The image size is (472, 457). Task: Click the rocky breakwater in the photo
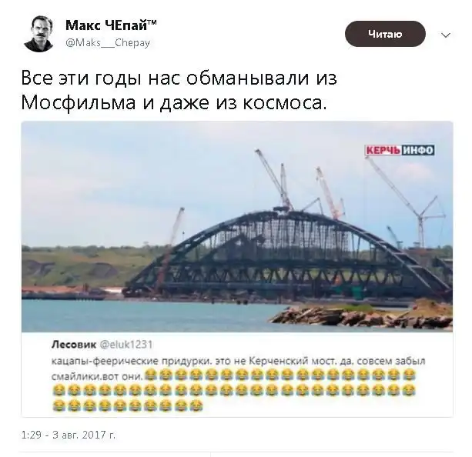click(361, 316)
